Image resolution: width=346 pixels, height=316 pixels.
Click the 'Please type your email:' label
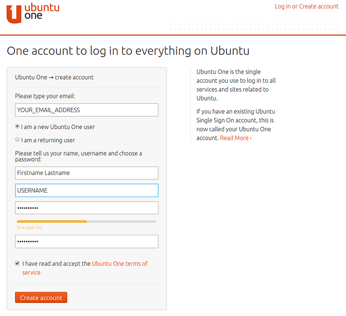click(45, 96)
